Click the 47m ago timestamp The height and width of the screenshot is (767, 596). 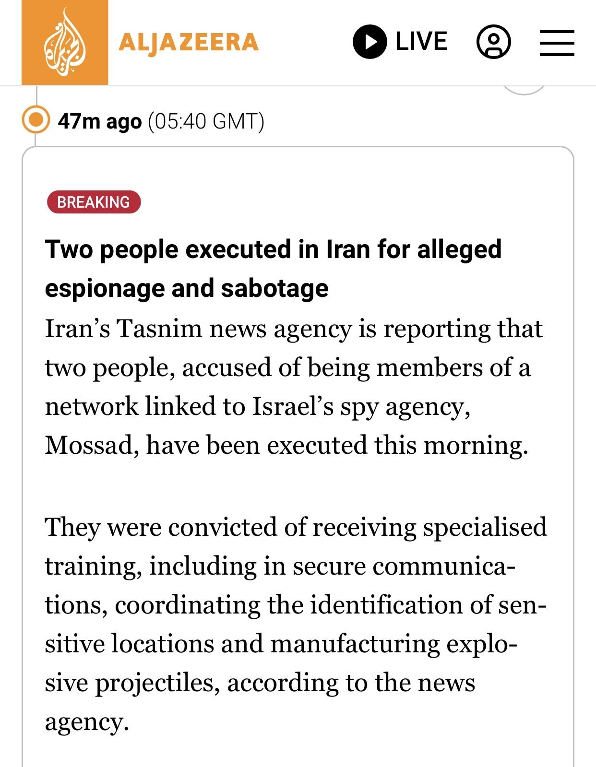click(x=100, y=121)
